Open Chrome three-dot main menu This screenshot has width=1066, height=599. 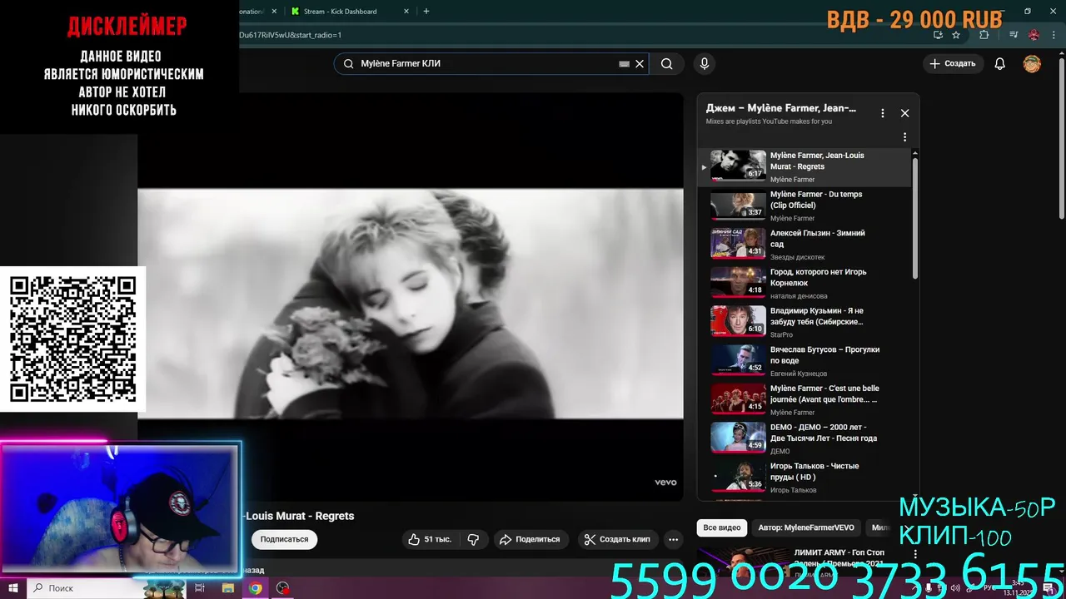pos(1054,35)
